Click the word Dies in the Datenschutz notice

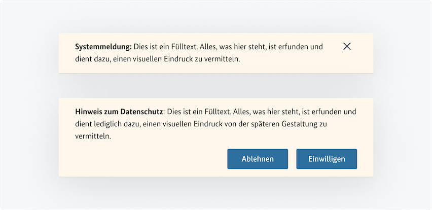coord(174,111)
